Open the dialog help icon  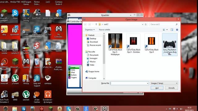tap(177, 30)
